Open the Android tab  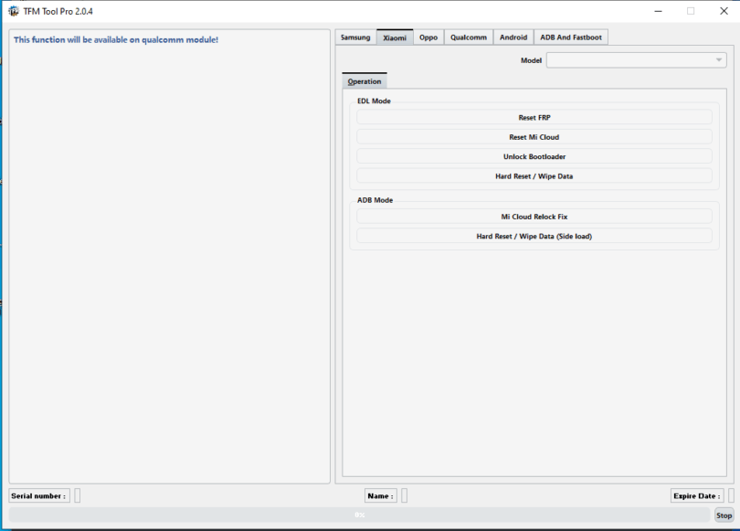coord(513,37)
